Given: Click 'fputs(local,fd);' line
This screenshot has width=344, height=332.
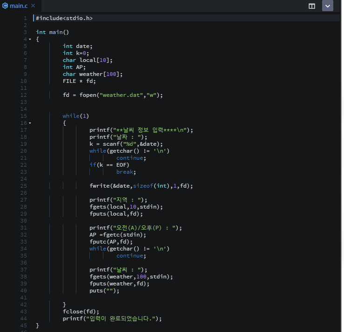Looking at the screenshot, I should pos(116,214).
